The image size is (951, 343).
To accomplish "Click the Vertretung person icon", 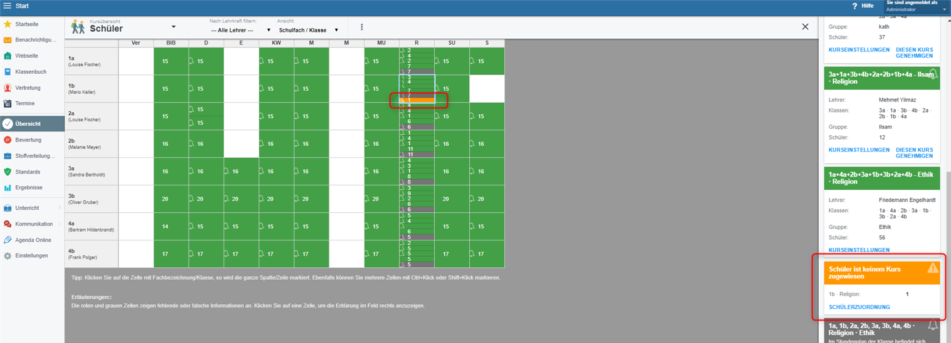I will tap(8, 88).
